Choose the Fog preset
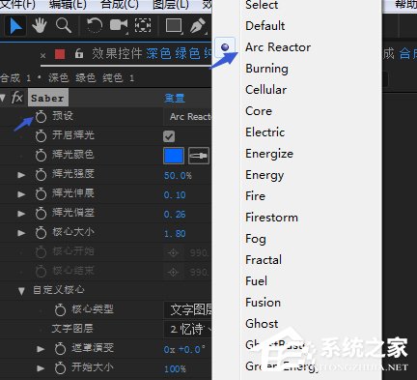Image resolution: width=417 pixels, height=380 pixels. point(256,239)
